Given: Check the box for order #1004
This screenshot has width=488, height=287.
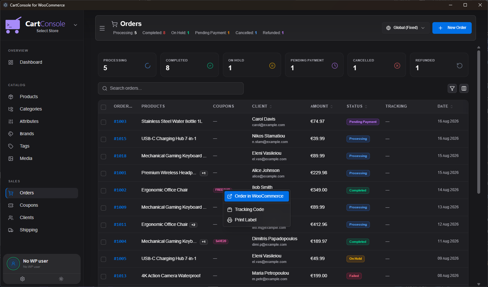Looking at the screenshot, I should [x=103, y=242].
